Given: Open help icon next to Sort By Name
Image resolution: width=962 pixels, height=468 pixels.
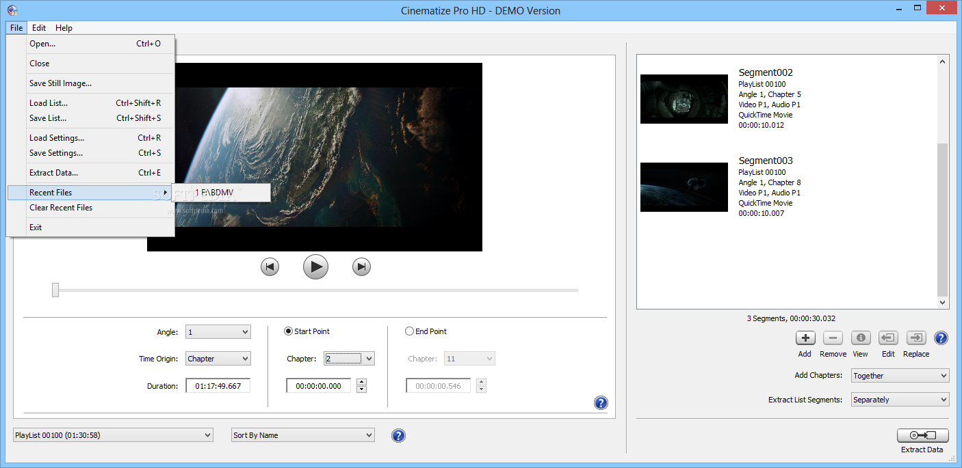Looking at the screenshot, I should tap(398, 435).
